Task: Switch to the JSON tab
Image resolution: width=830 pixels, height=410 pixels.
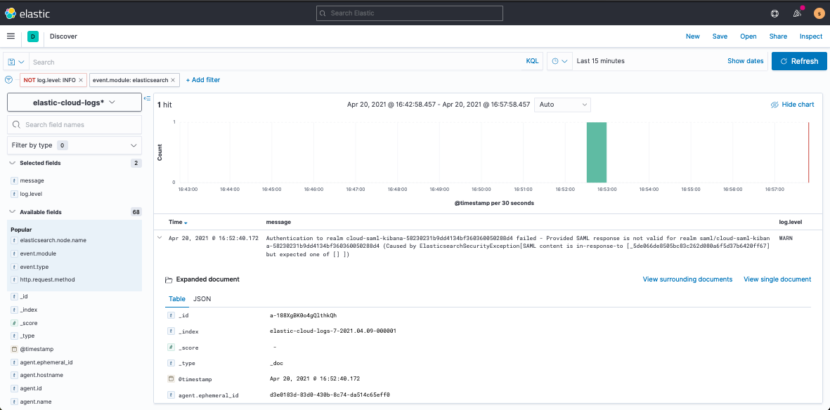Action: [x=202, y=299]
